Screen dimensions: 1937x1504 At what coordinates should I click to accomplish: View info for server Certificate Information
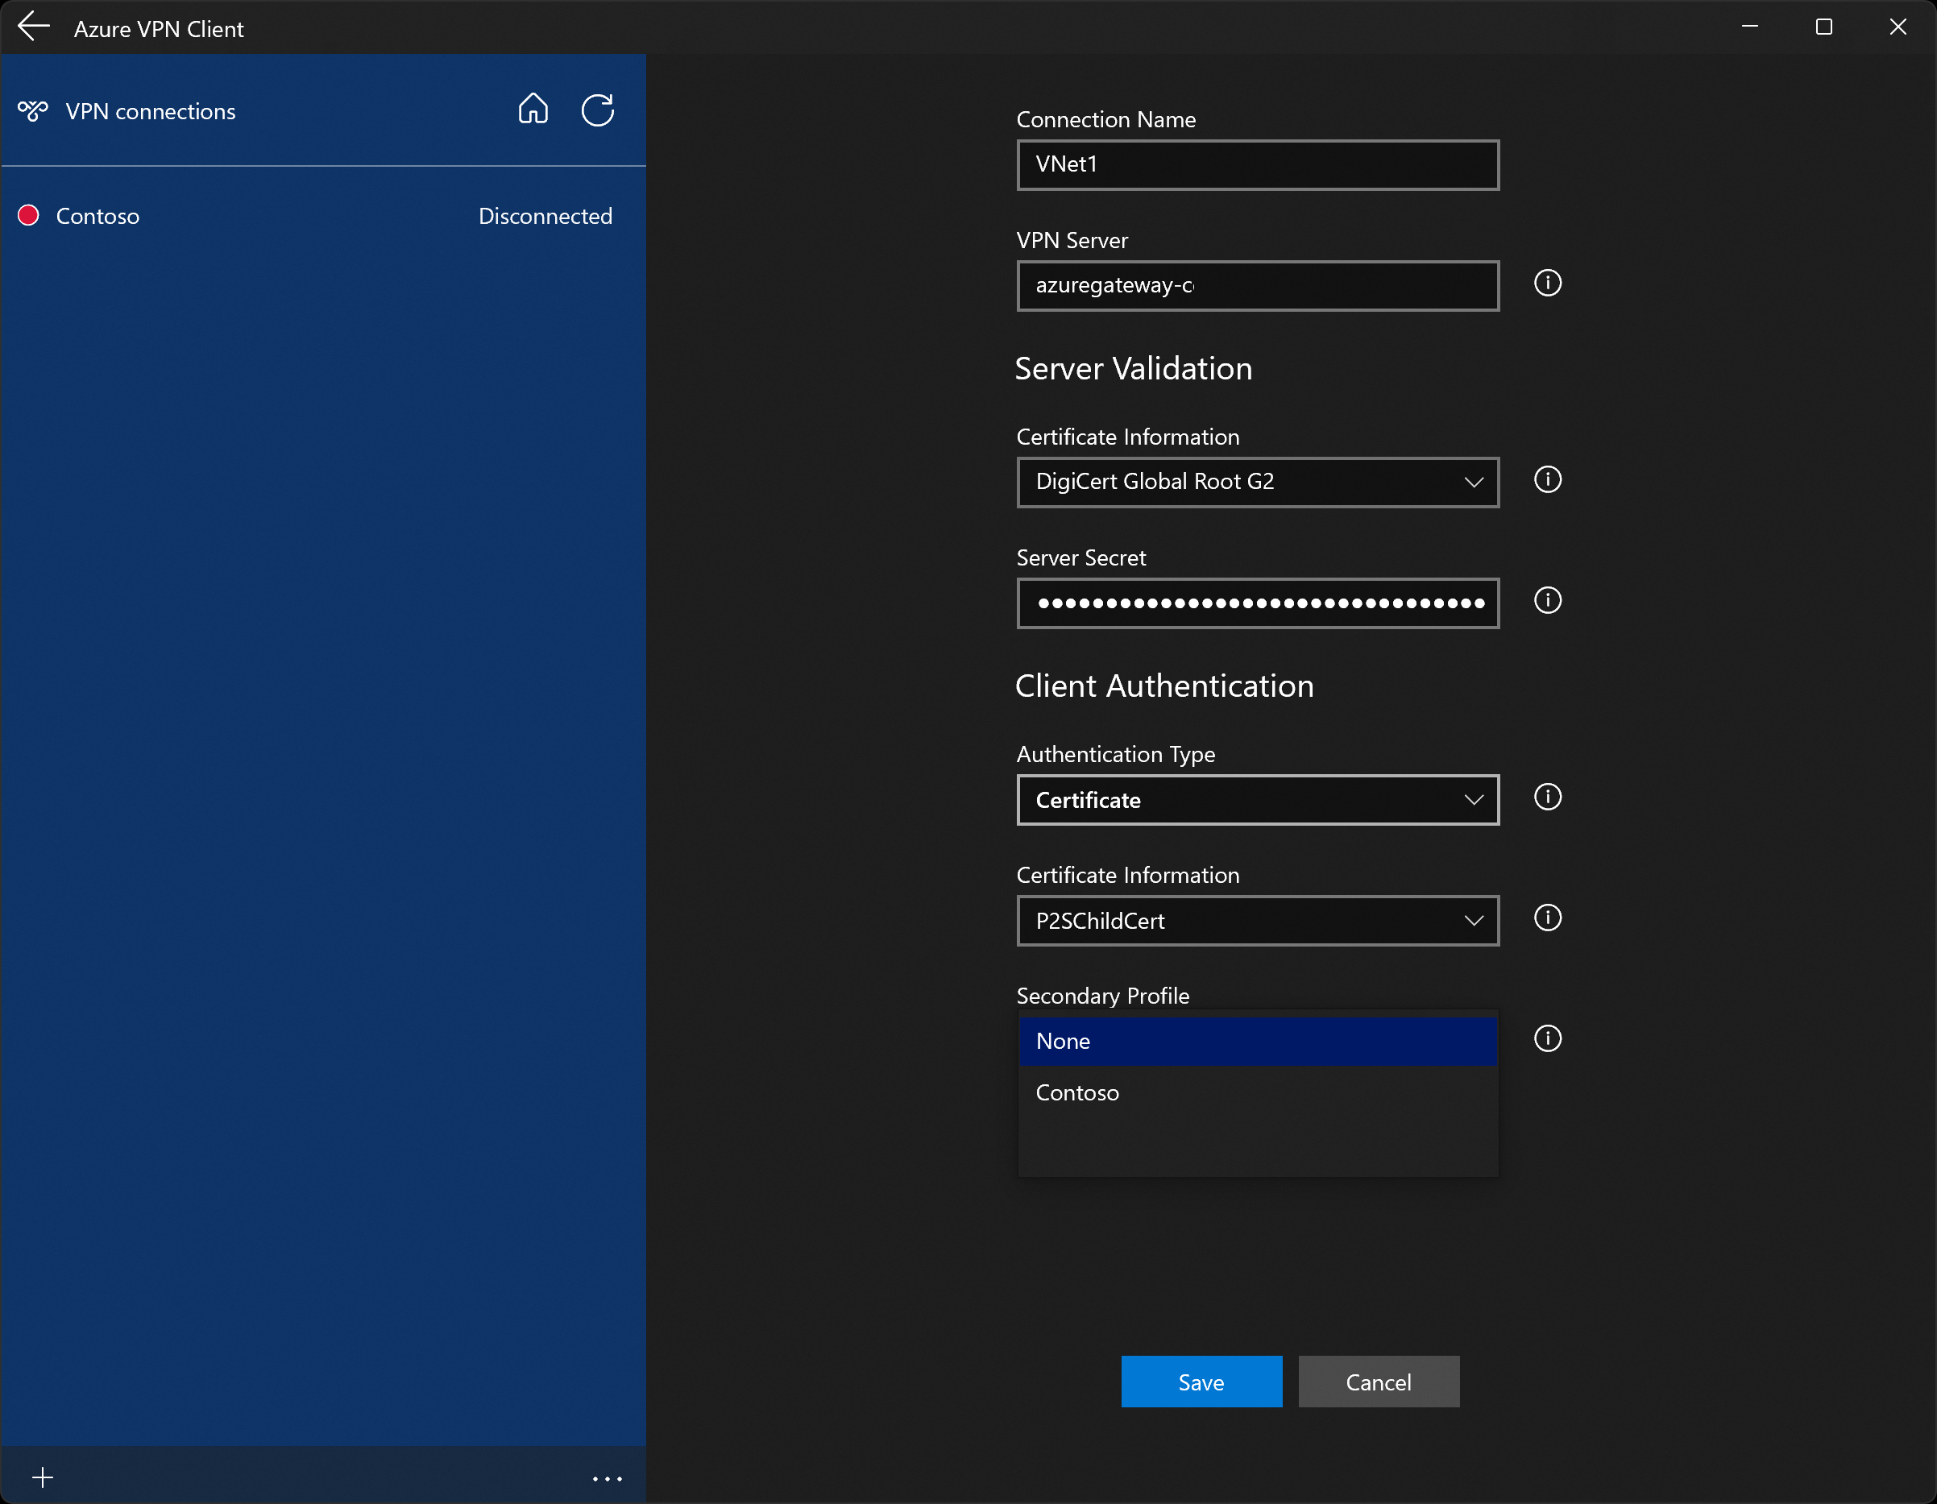point(1547,479)
